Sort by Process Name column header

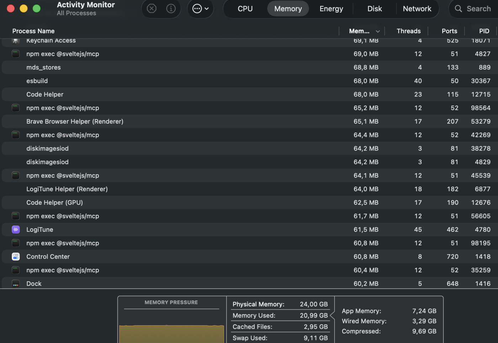tap(33, 31)
